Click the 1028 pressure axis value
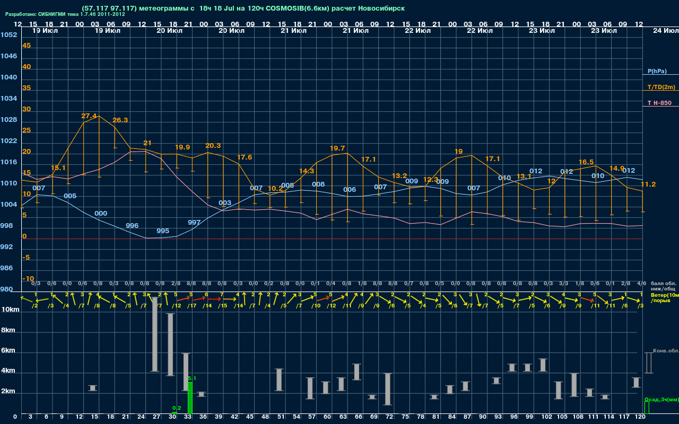Screen dimensions: 679x424 [x=8, y=120]
